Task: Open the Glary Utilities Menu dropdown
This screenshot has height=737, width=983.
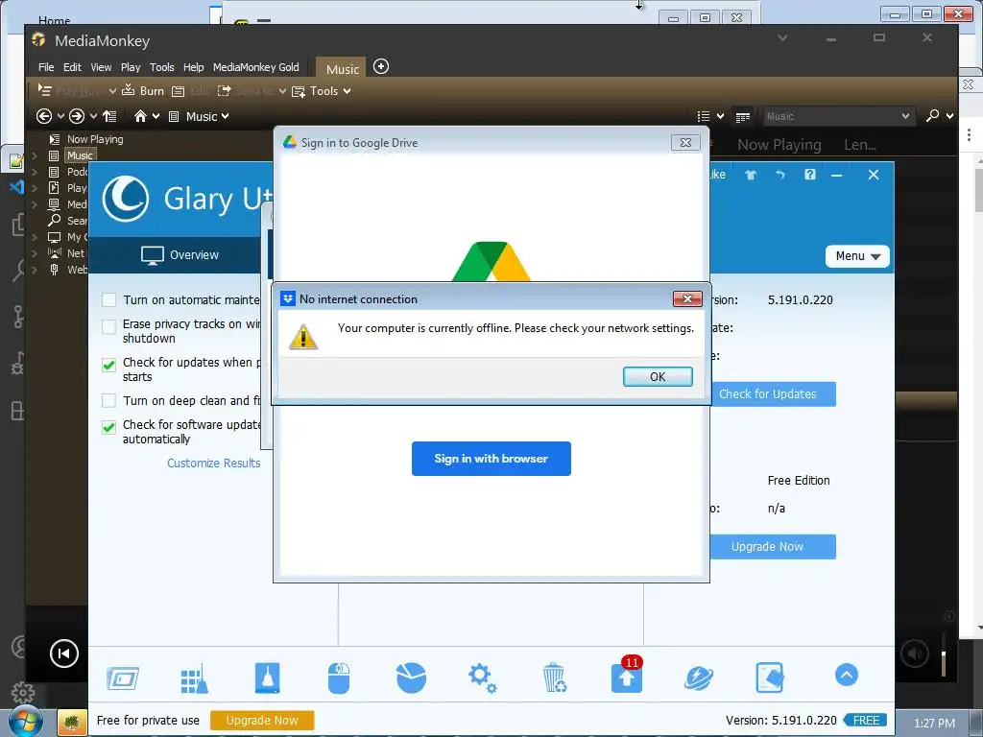Action: click(x=857, y=256)
